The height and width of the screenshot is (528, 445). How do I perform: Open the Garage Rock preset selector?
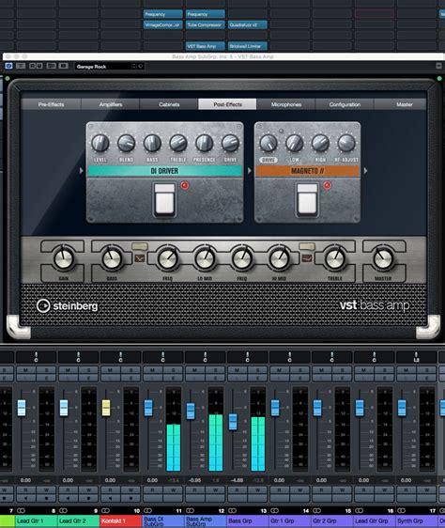pyautogui.click(x=102, y=67)
